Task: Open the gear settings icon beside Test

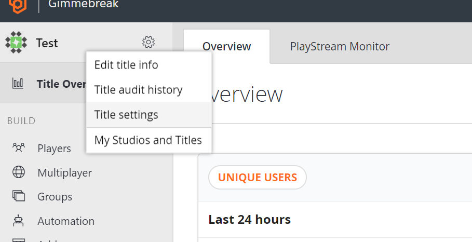Action: [149, 42]
